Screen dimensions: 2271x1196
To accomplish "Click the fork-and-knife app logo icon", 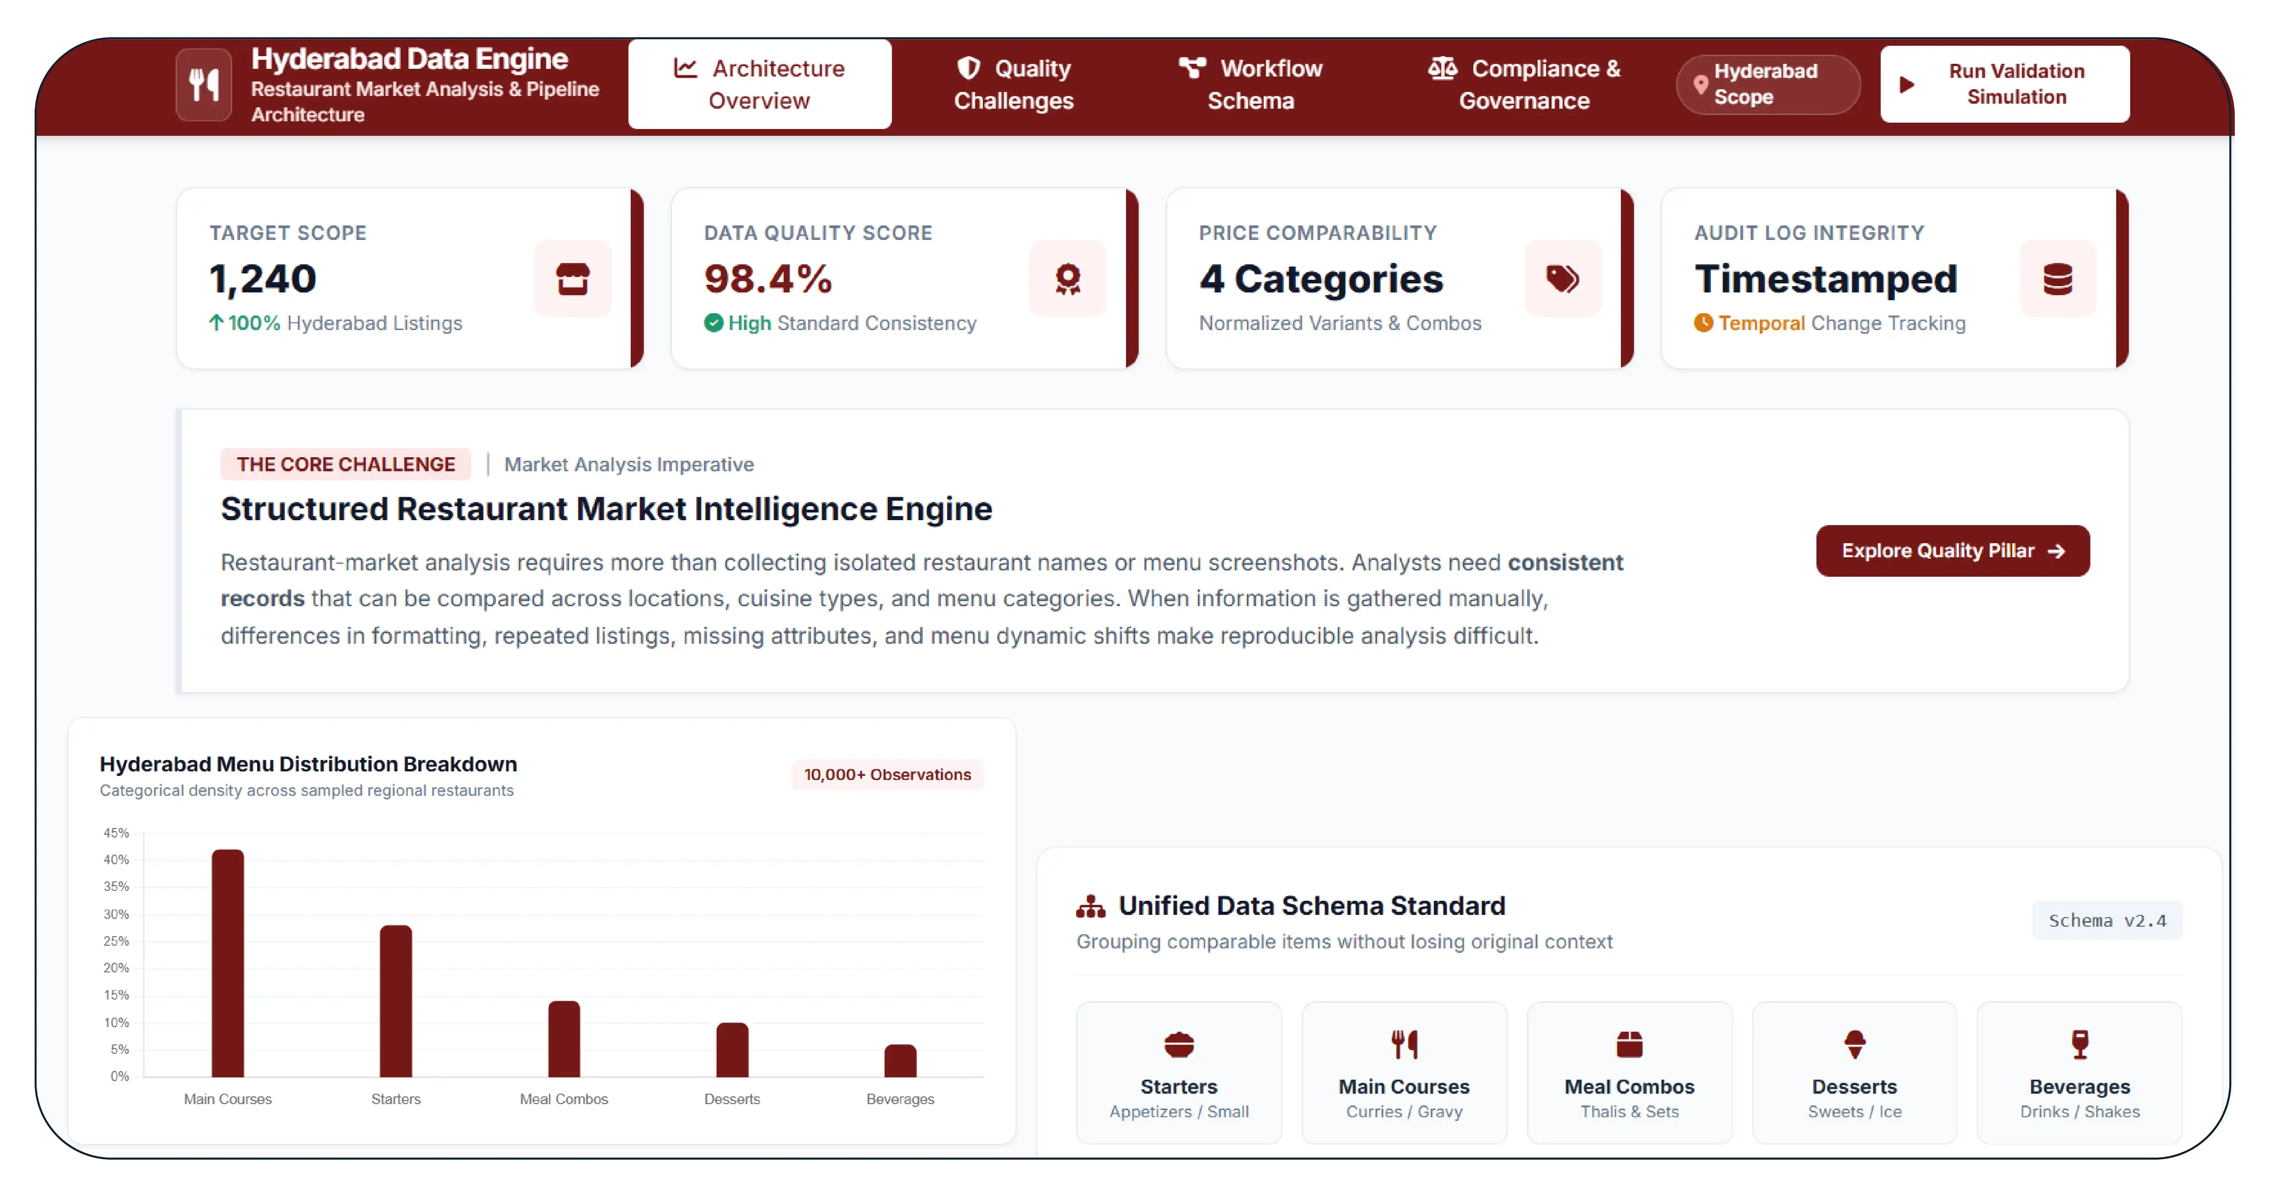I will coord(204,85).
